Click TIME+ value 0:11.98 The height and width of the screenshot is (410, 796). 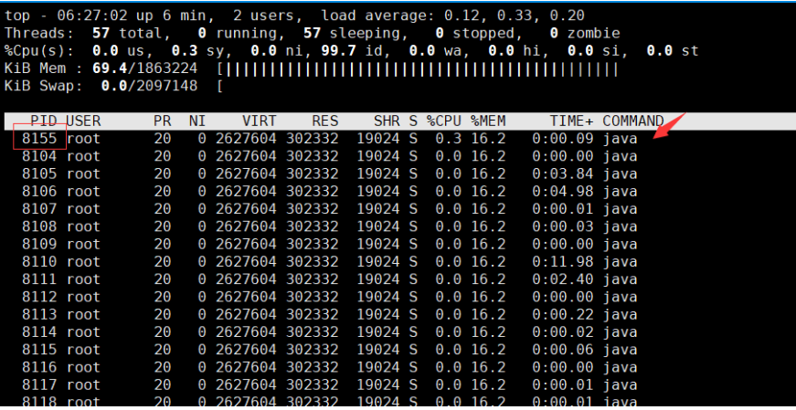(562, 261)
